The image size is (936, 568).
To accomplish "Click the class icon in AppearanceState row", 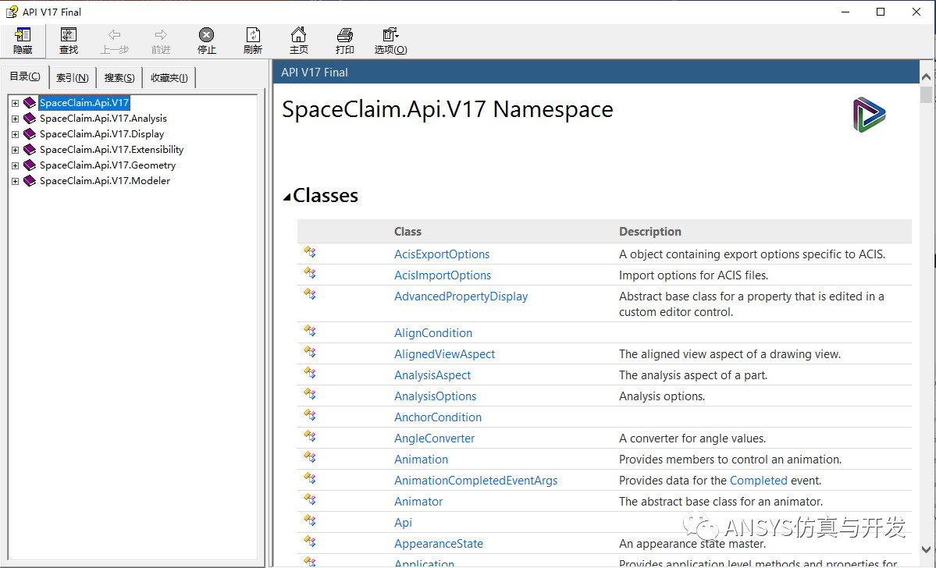I will 310,541.
